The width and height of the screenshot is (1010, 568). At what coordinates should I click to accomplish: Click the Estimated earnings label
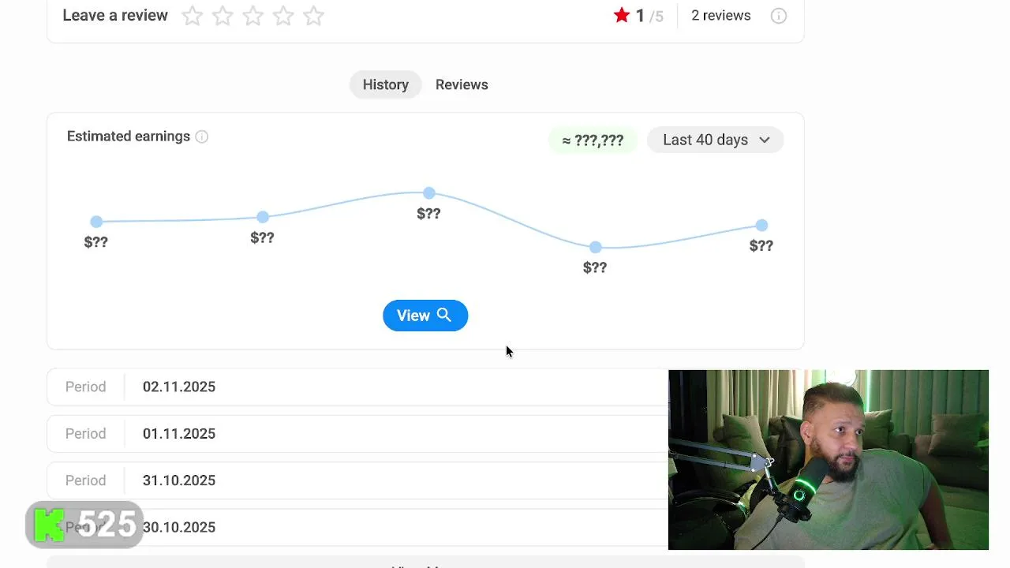(x=129, y=136)
